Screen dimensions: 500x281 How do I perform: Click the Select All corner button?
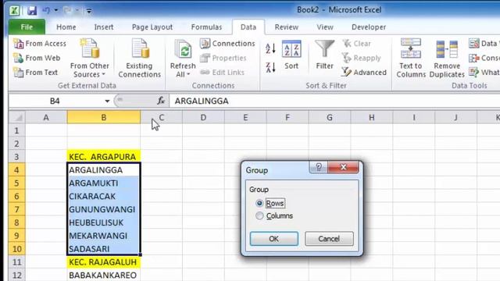(x=17, y=118)
